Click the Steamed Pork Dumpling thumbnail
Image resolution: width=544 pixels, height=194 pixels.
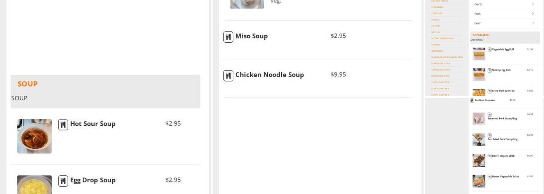[479, 119]
